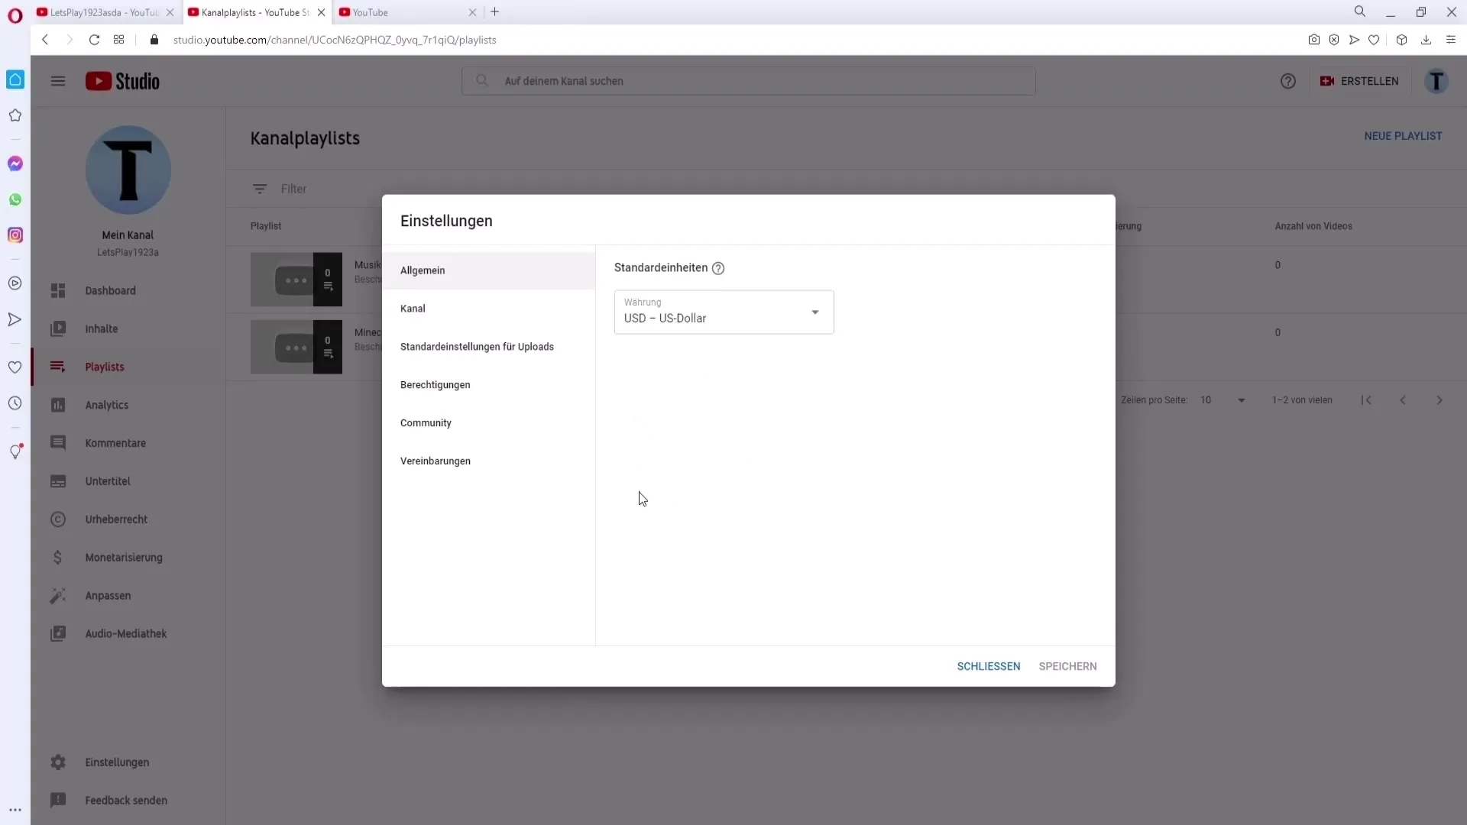The image size is (1467, 825).
Task: Open the Playlists icon in sidebar
Action: click(x=57, y=367)
